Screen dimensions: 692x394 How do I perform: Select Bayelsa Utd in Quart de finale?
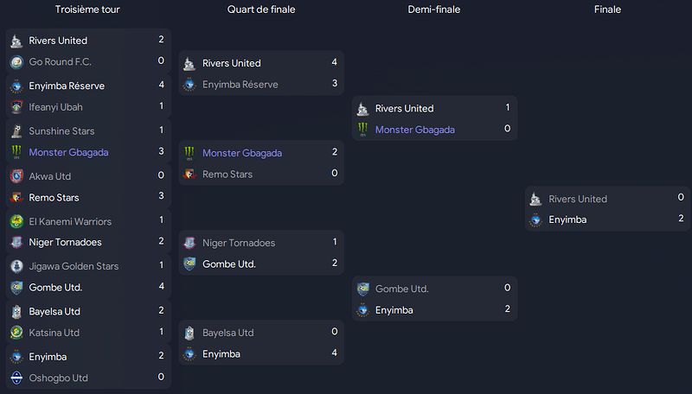(228, 333)
